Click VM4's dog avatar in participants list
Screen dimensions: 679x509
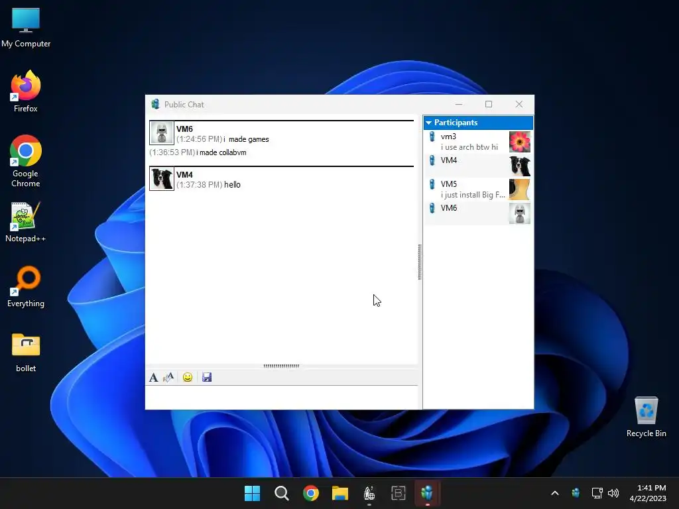tap(520, 166)
